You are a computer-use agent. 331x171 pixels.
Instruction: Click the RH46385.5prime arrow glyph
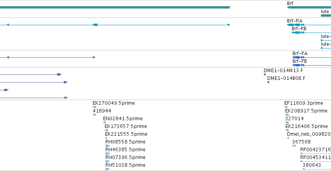pyautogui.click(x=108, y=154)
